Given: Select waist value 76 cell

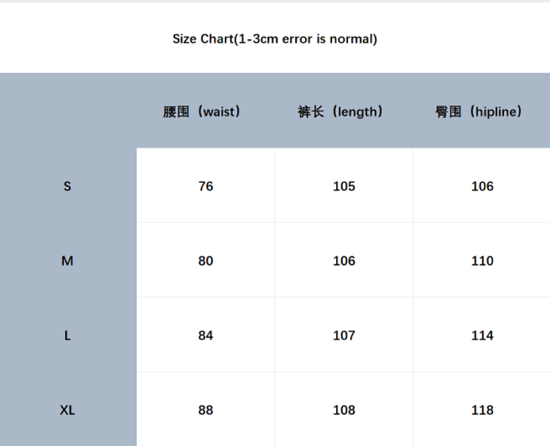Looking at the screenshot, I should click(x=206, y=186).
